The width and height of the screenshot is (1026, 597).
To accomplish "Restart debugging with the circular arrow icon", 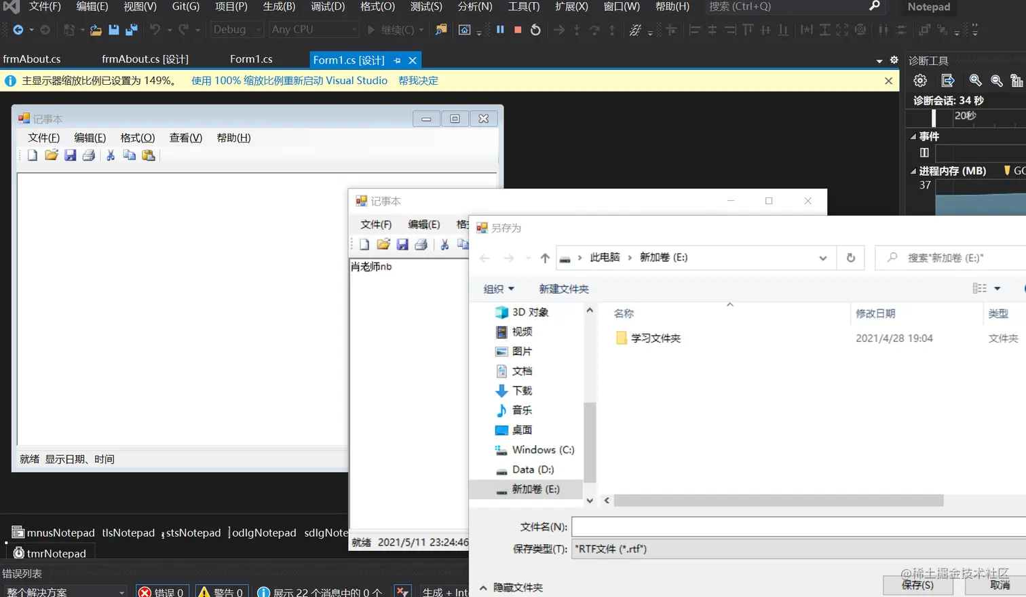I will click(x=535, y=30).
